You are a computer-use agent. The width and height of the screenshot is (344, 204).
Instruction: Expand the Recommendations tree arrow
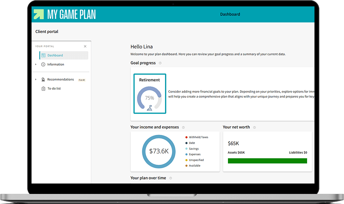(36, 80)
